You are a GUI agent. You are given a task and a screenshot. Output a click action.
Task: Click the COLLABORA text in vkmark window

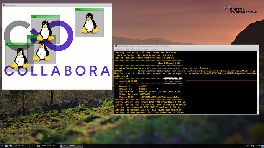coord(57,71)
